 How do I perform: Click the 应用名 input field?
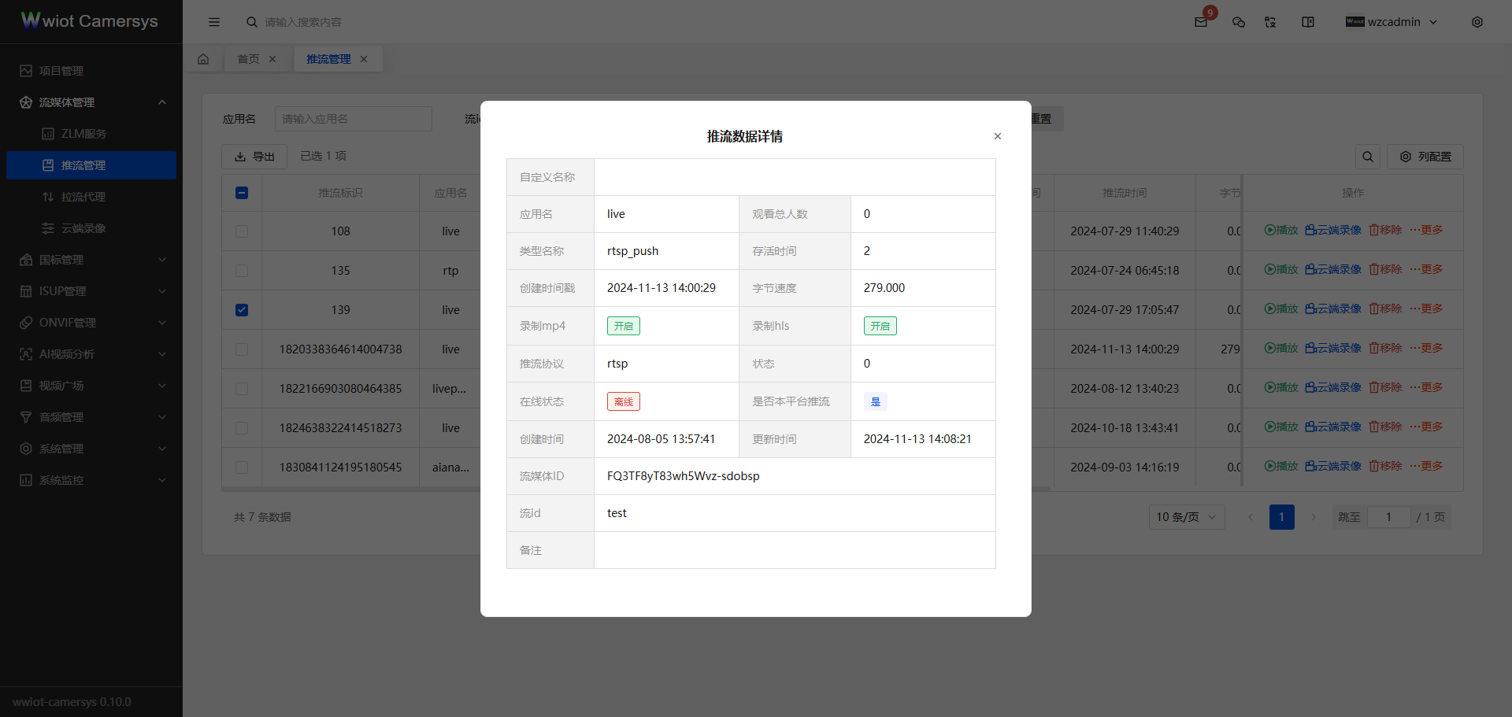click(353, 119)
